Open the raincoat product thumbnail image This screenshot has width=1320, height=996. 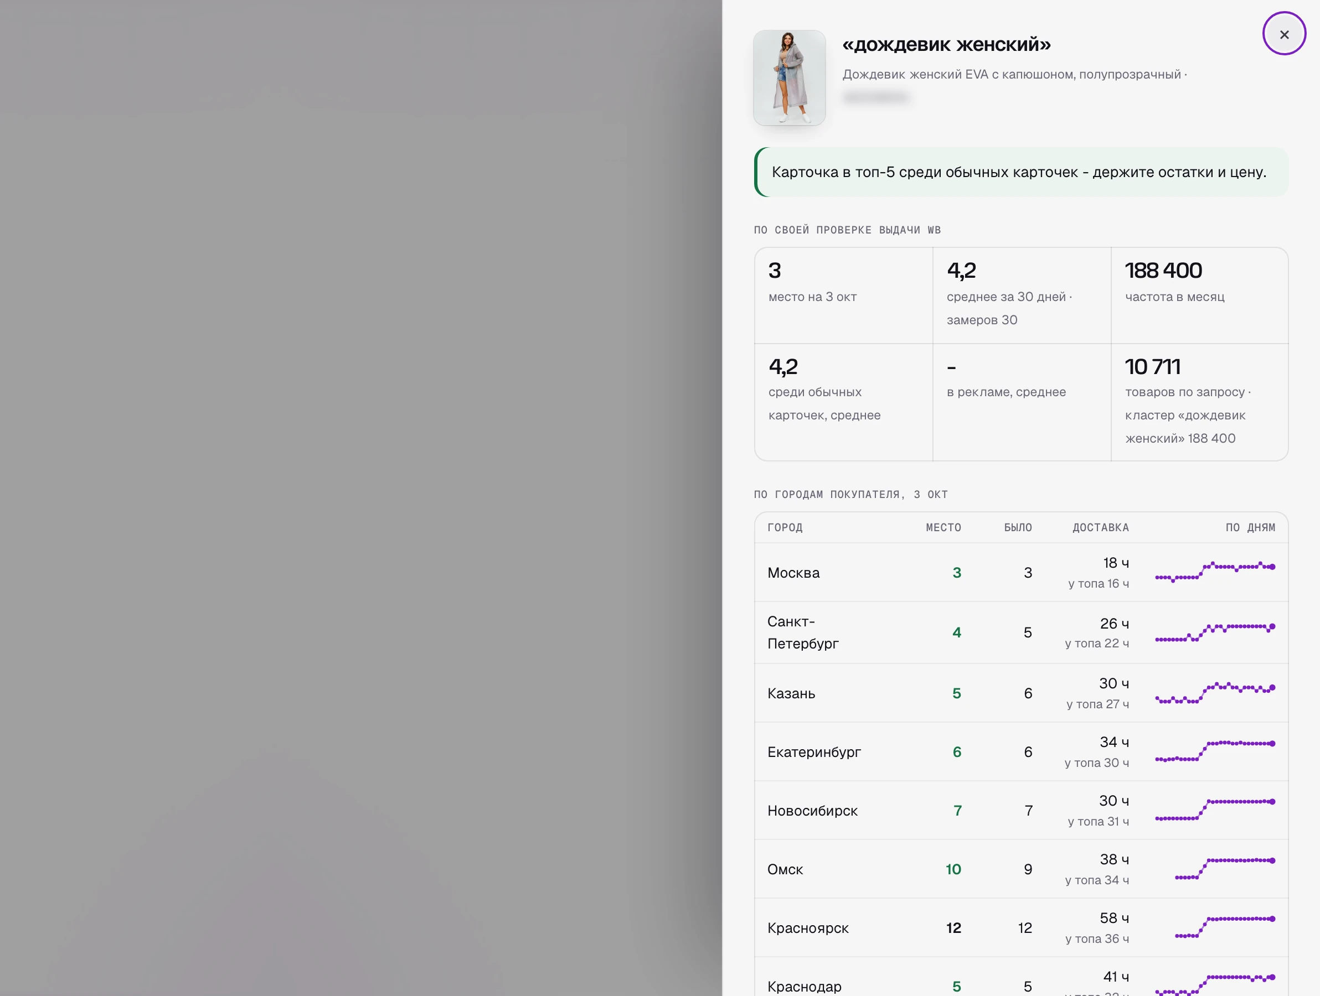click(789, 77)
